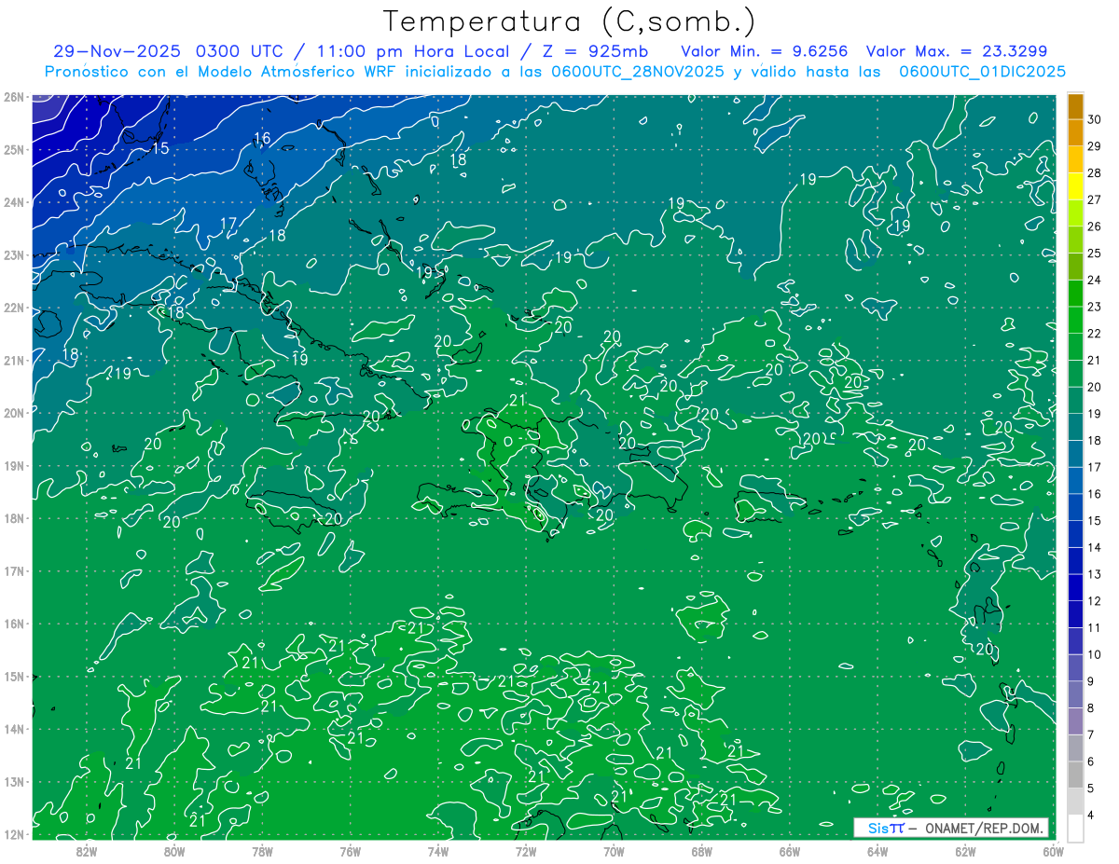Click the "17" isotherm contour label

[228, 224]
